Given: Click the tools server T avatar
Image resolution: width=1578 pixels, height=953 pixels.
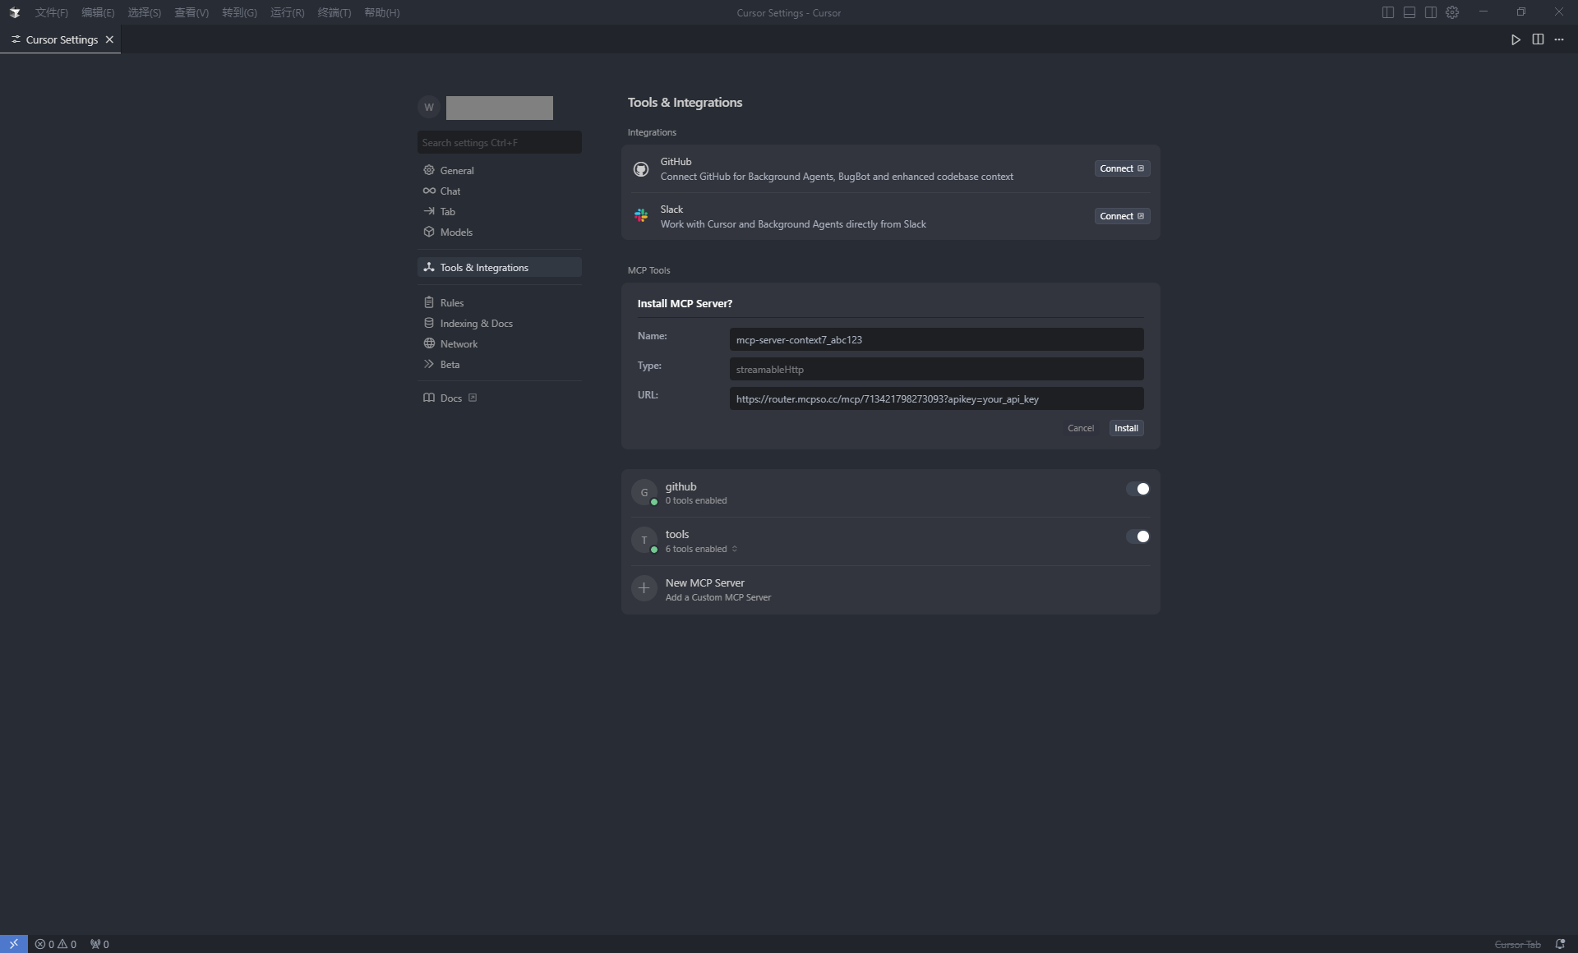Looking at the screenshot, I should [644, 540].
